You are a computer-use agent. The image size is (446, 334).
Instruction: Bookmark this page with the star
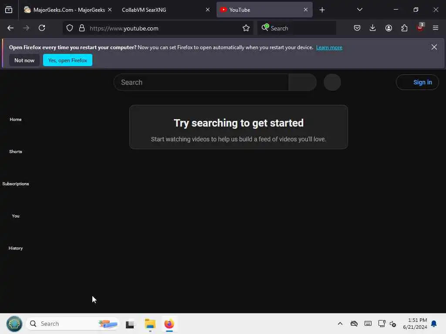(x=246, y=28)
